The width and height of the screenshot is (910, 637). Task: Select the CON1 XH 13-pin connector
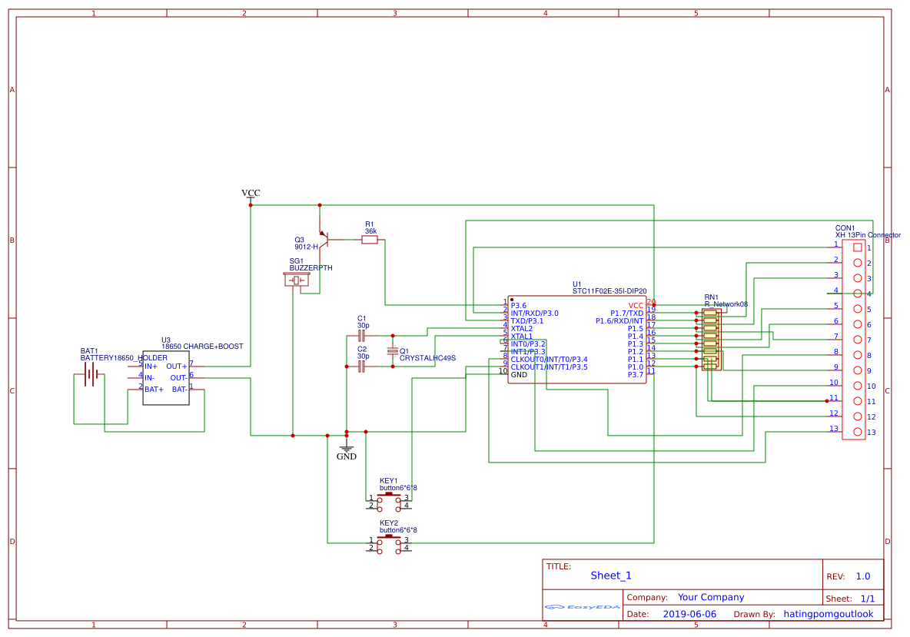pos(853,338)
